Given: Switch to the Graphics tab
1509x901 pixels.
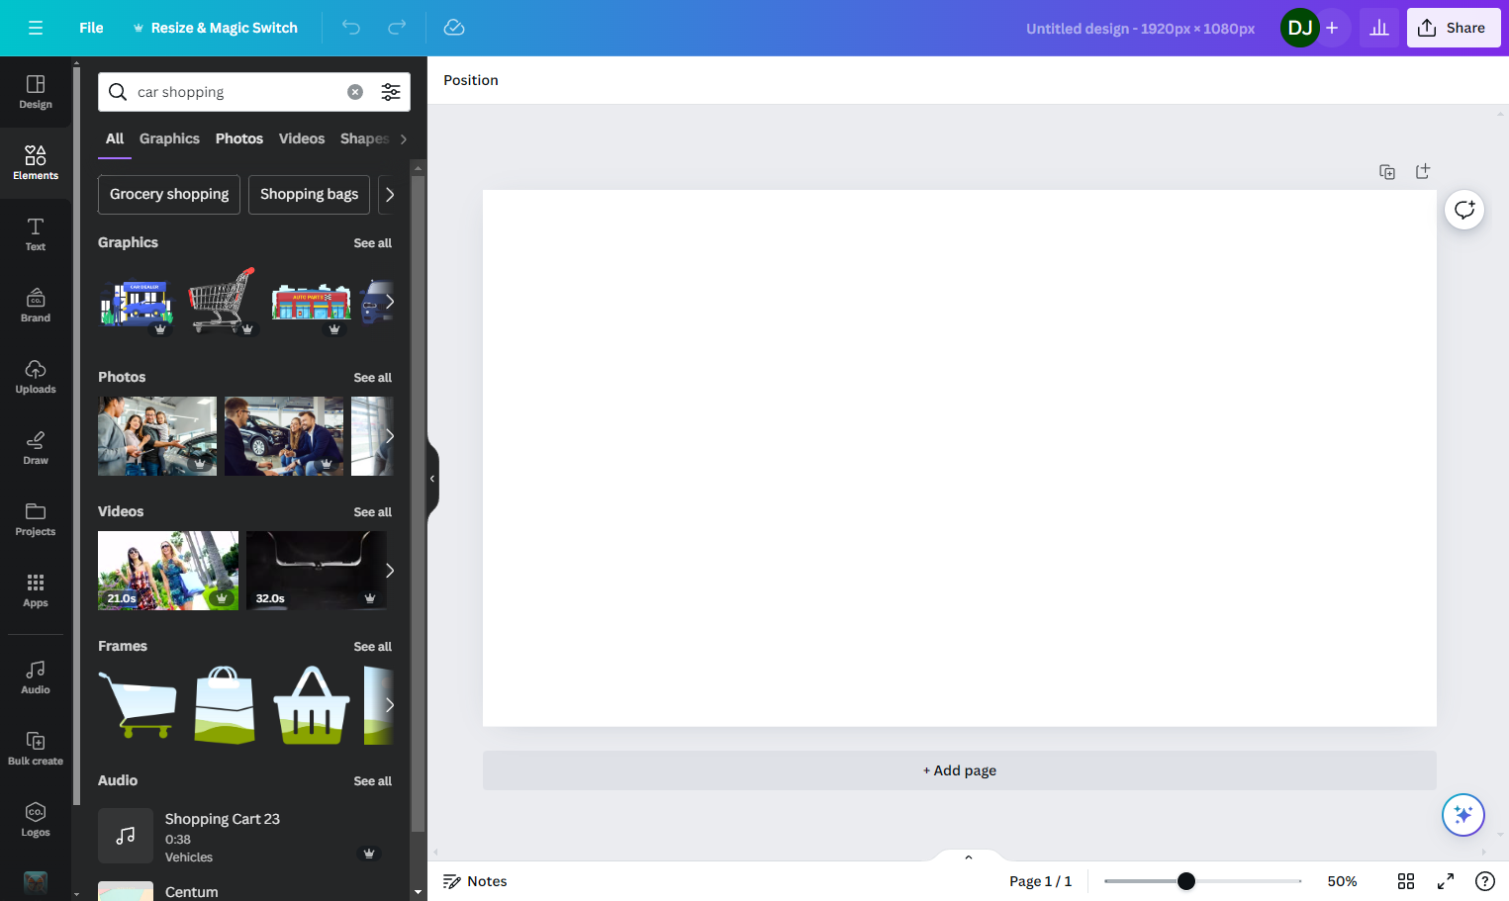Looking at the screenshot, I should click(169, 139).
